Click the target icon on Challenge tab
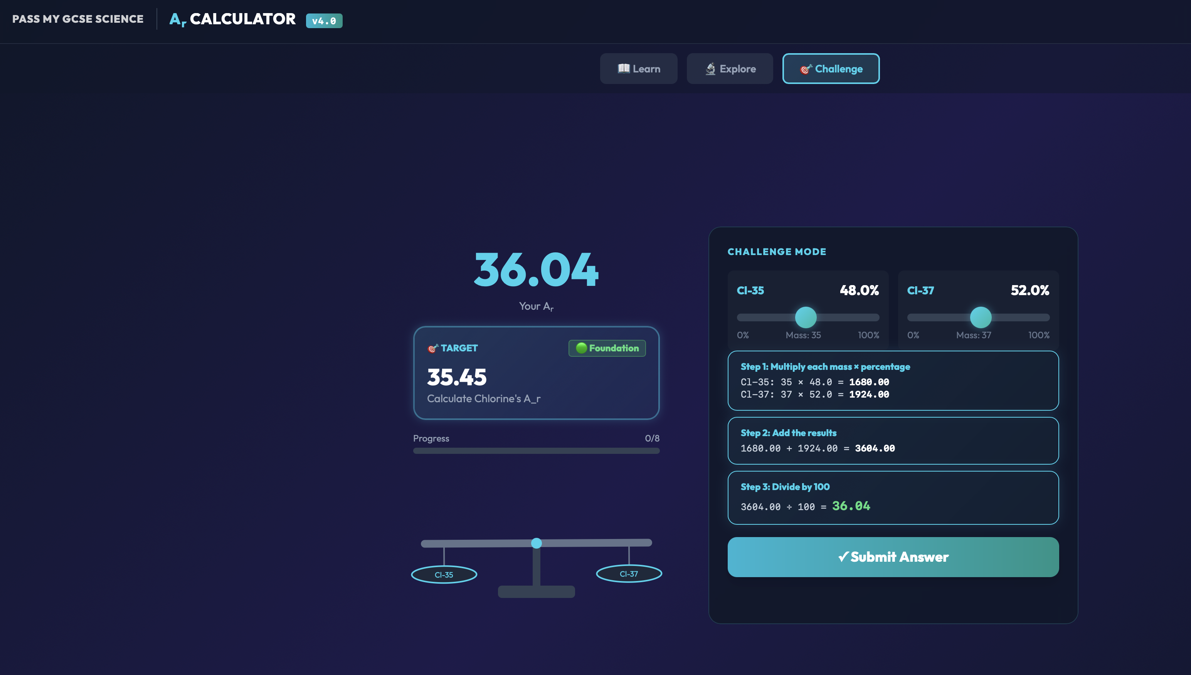The image size is (1191, 675). [x=806, y=69]
